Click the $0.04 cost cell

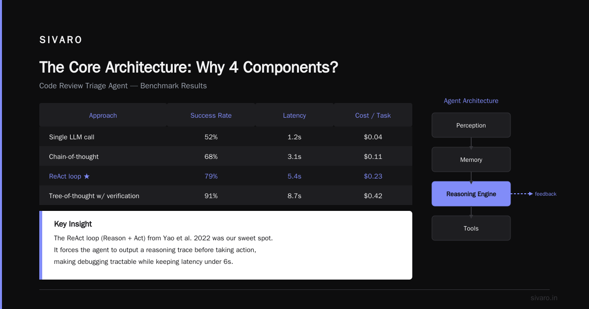pos(373,137)
